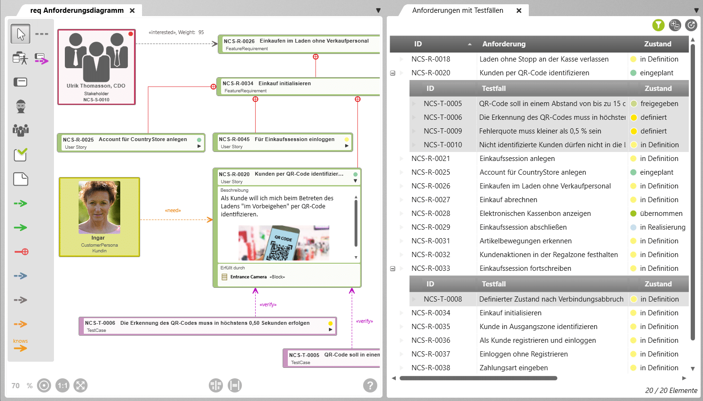Close the req Anforderungsdiagramm tab

click(132, 10)
